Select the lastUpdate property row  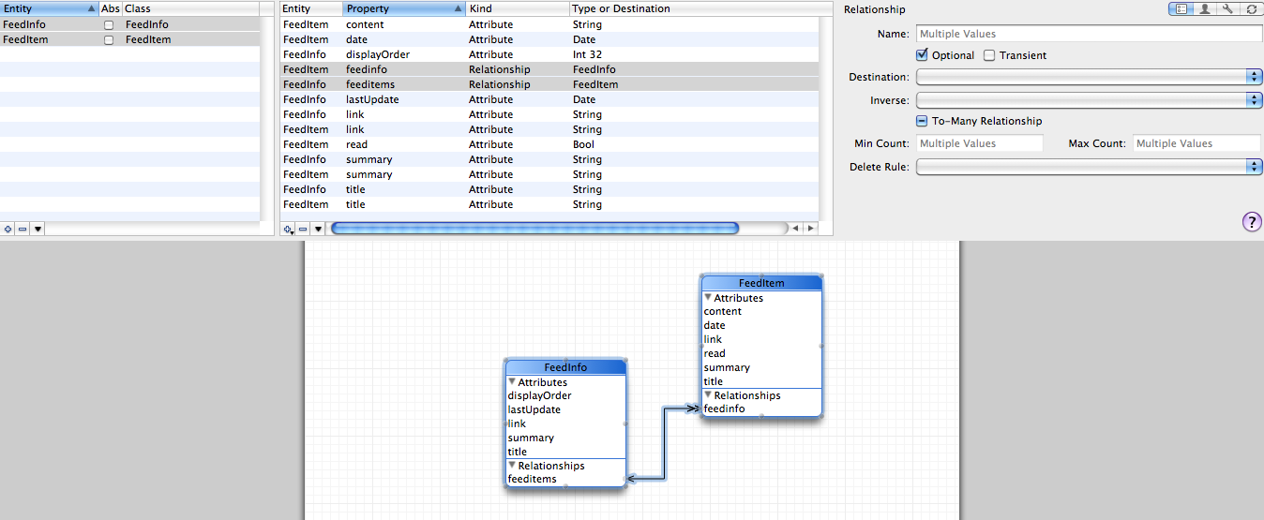[x=549, y=99]
